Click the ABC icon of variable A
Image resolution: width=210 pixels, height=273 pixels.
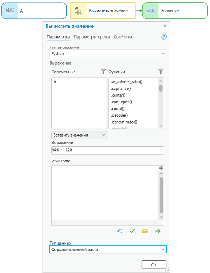[x=10, y=10]
